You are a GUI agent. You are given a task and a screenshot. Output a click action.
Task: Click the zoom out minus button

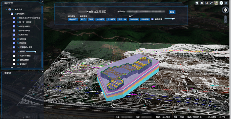[225, 22]
